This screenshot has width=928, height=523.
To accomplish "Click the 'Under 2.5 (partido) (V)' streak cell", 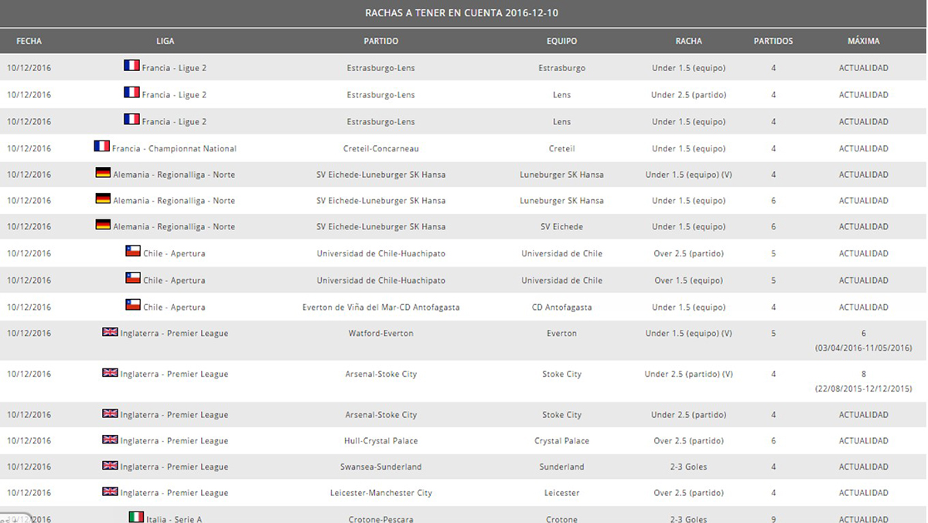I will [688, 374].
